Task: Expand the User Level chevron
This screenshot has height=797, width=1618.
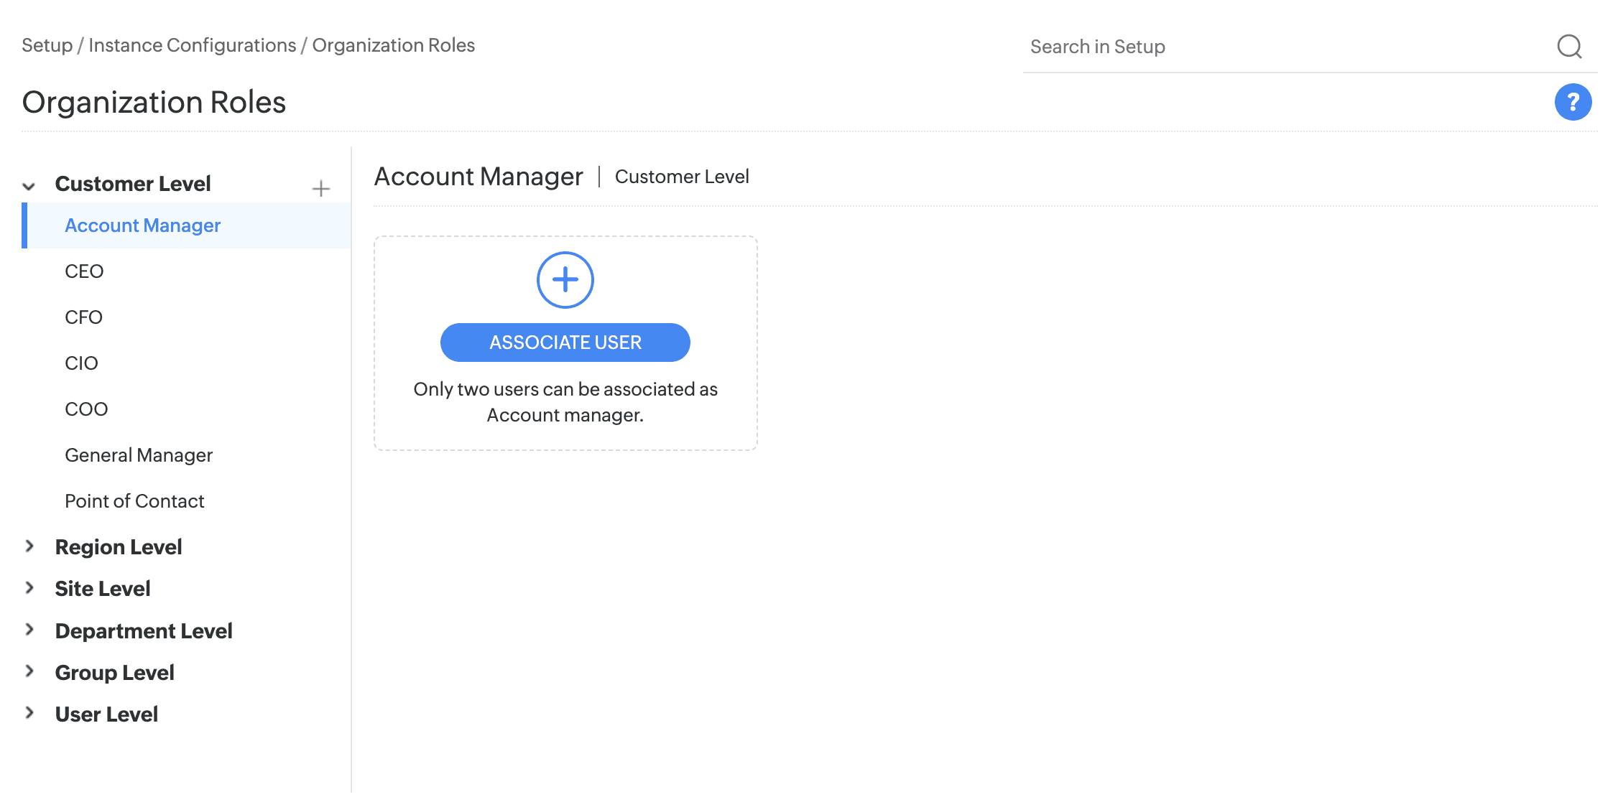Action: (29, 713)
